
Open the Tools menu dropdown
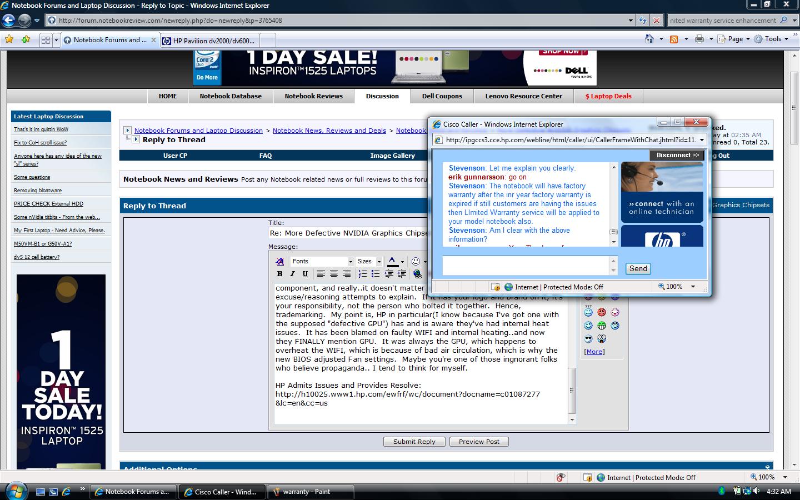tap(772, 39)
